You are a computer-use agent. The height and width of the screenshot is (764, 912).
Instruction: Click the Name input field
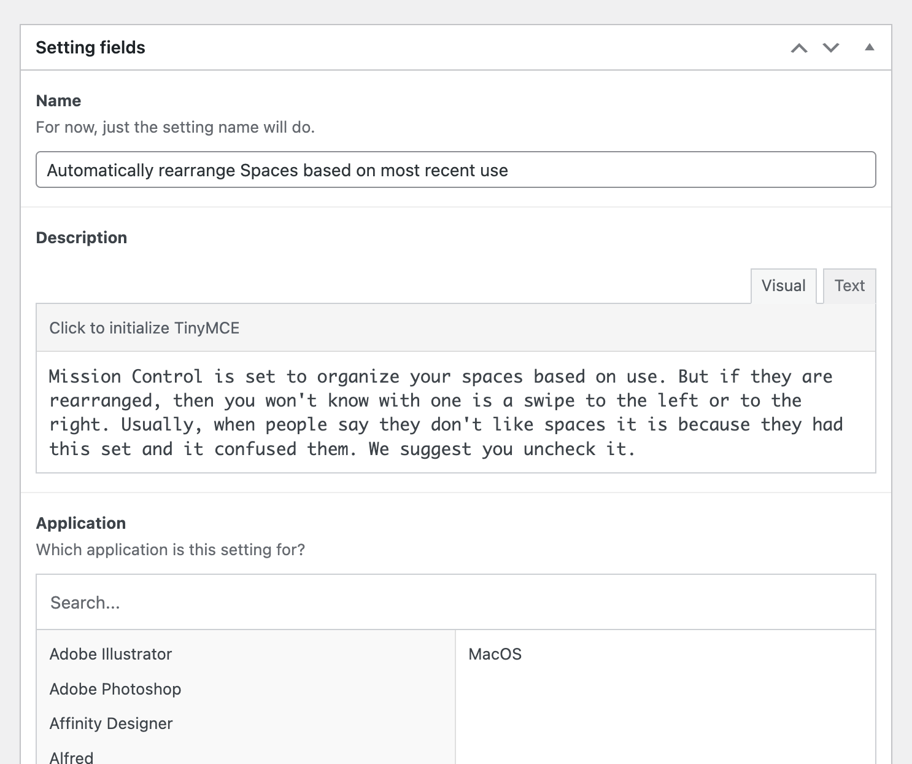pos(456,170)
